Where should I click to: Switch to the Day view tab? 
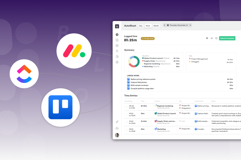(140, 25)
